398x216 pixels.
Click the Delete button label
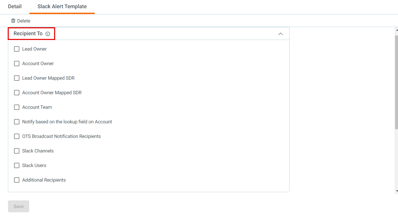pyautogui.click(x=24, y=21)
